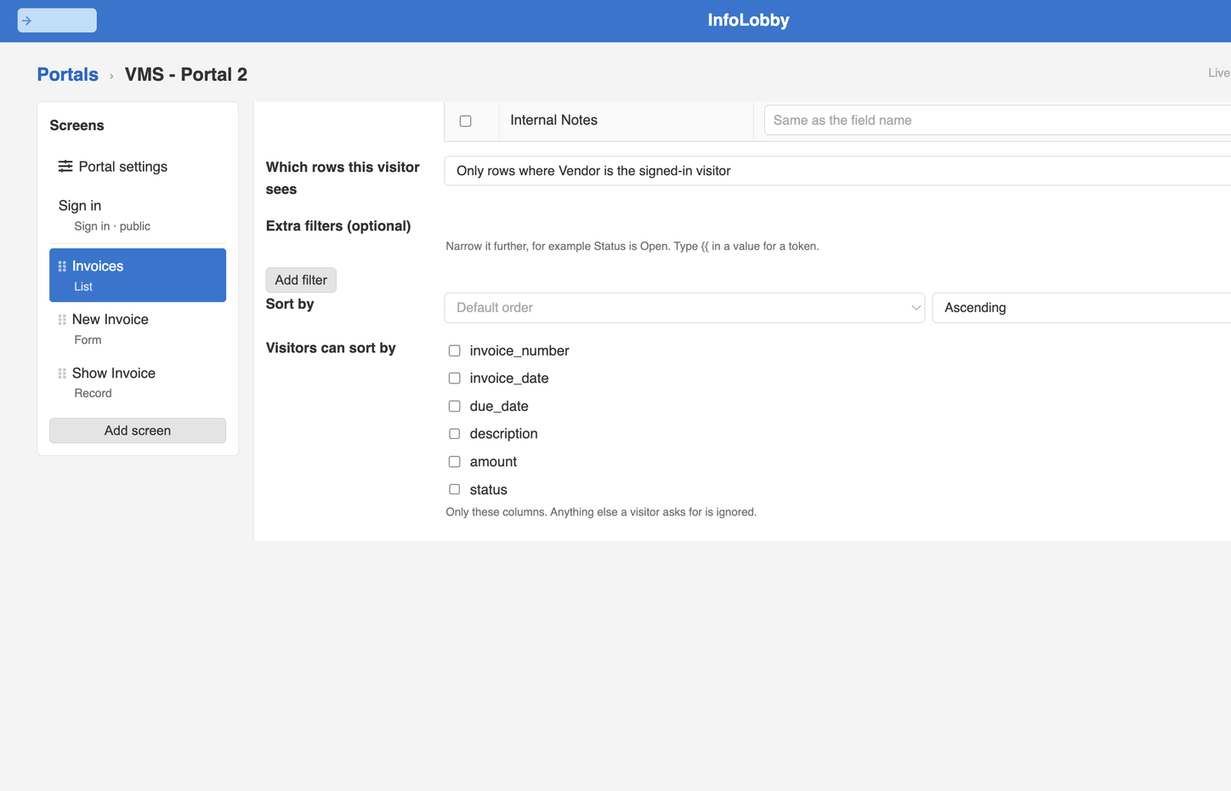Screen dimensions: 1231x791
Task: Go to Portals breadcrumb link
Action: tap(68, 75)
